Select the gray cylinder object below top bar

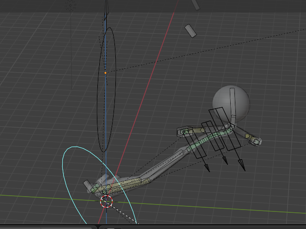[191, 31]
